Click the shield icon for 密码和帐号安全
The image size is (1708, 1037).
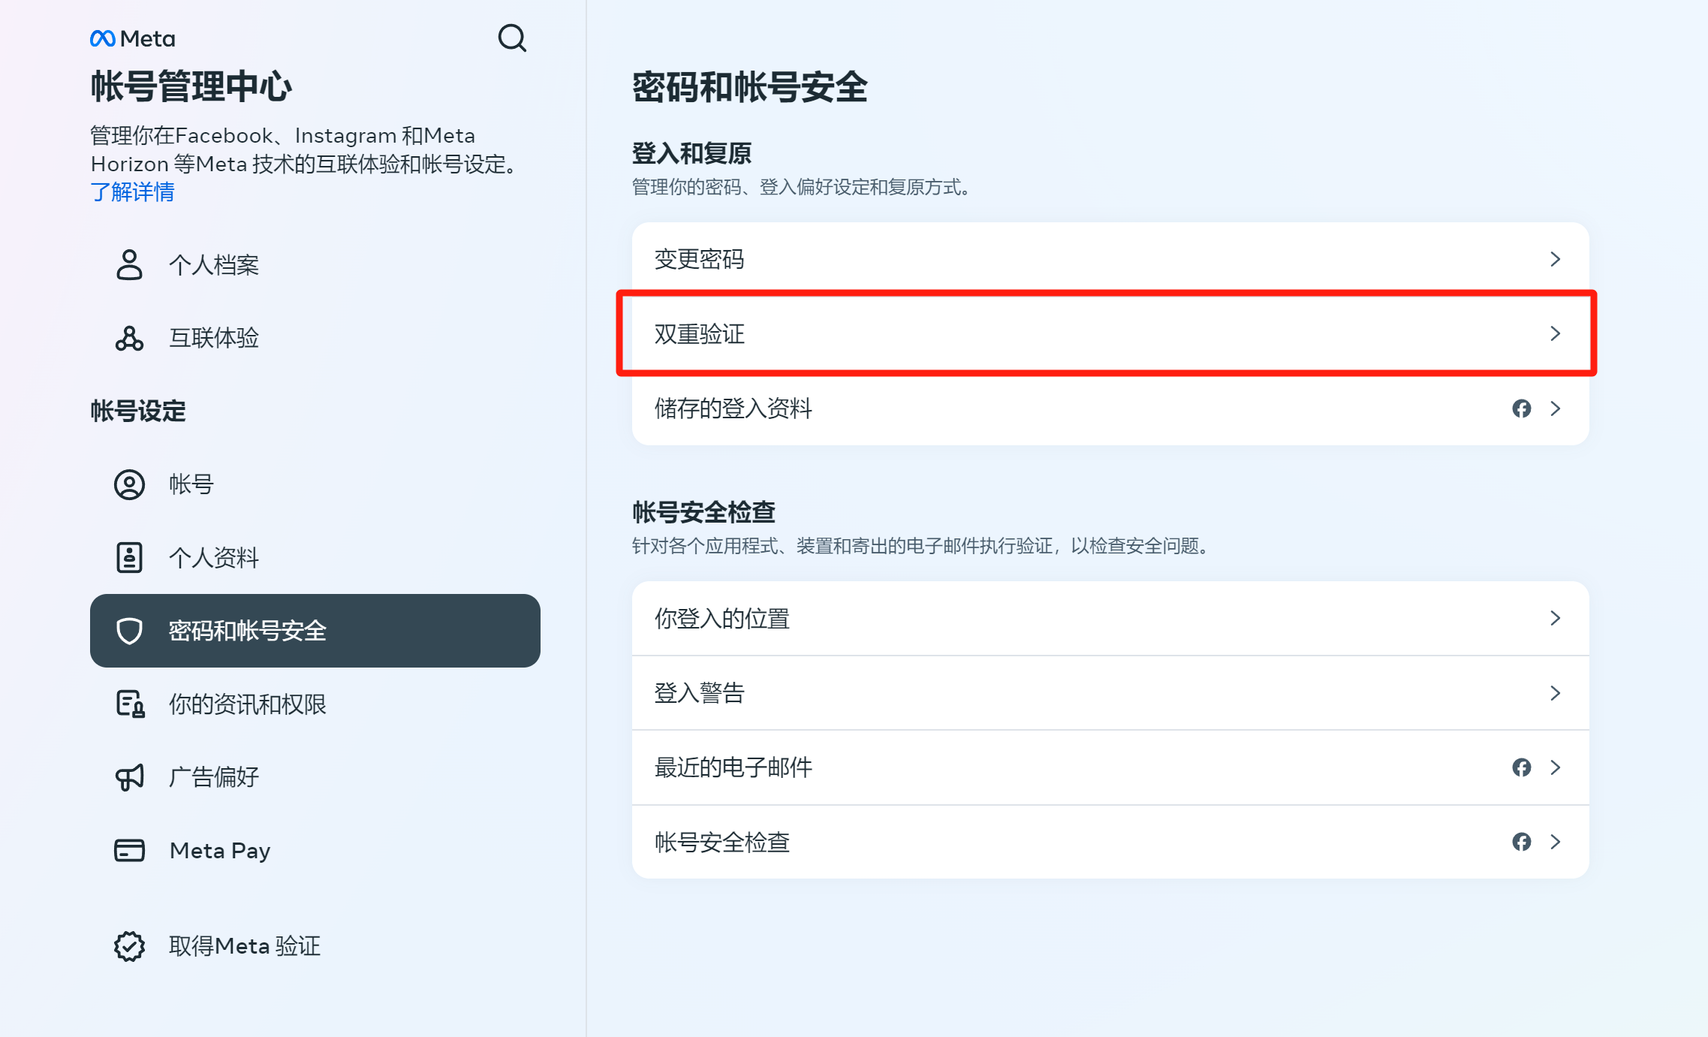point(129,631)
